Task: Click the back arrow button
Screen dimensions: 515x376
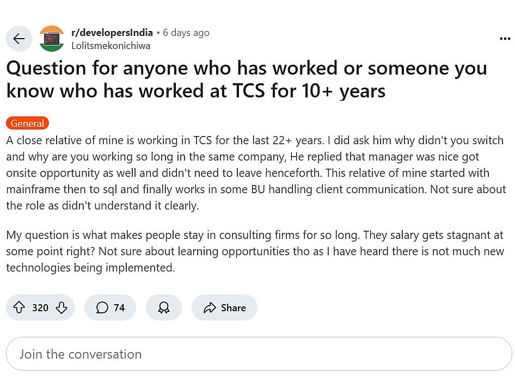Action: pyautogui.click(x=19, y=39)
